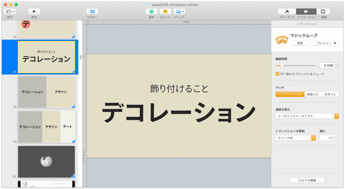Open Build Order (ビルドの順番)

point(307,180)
